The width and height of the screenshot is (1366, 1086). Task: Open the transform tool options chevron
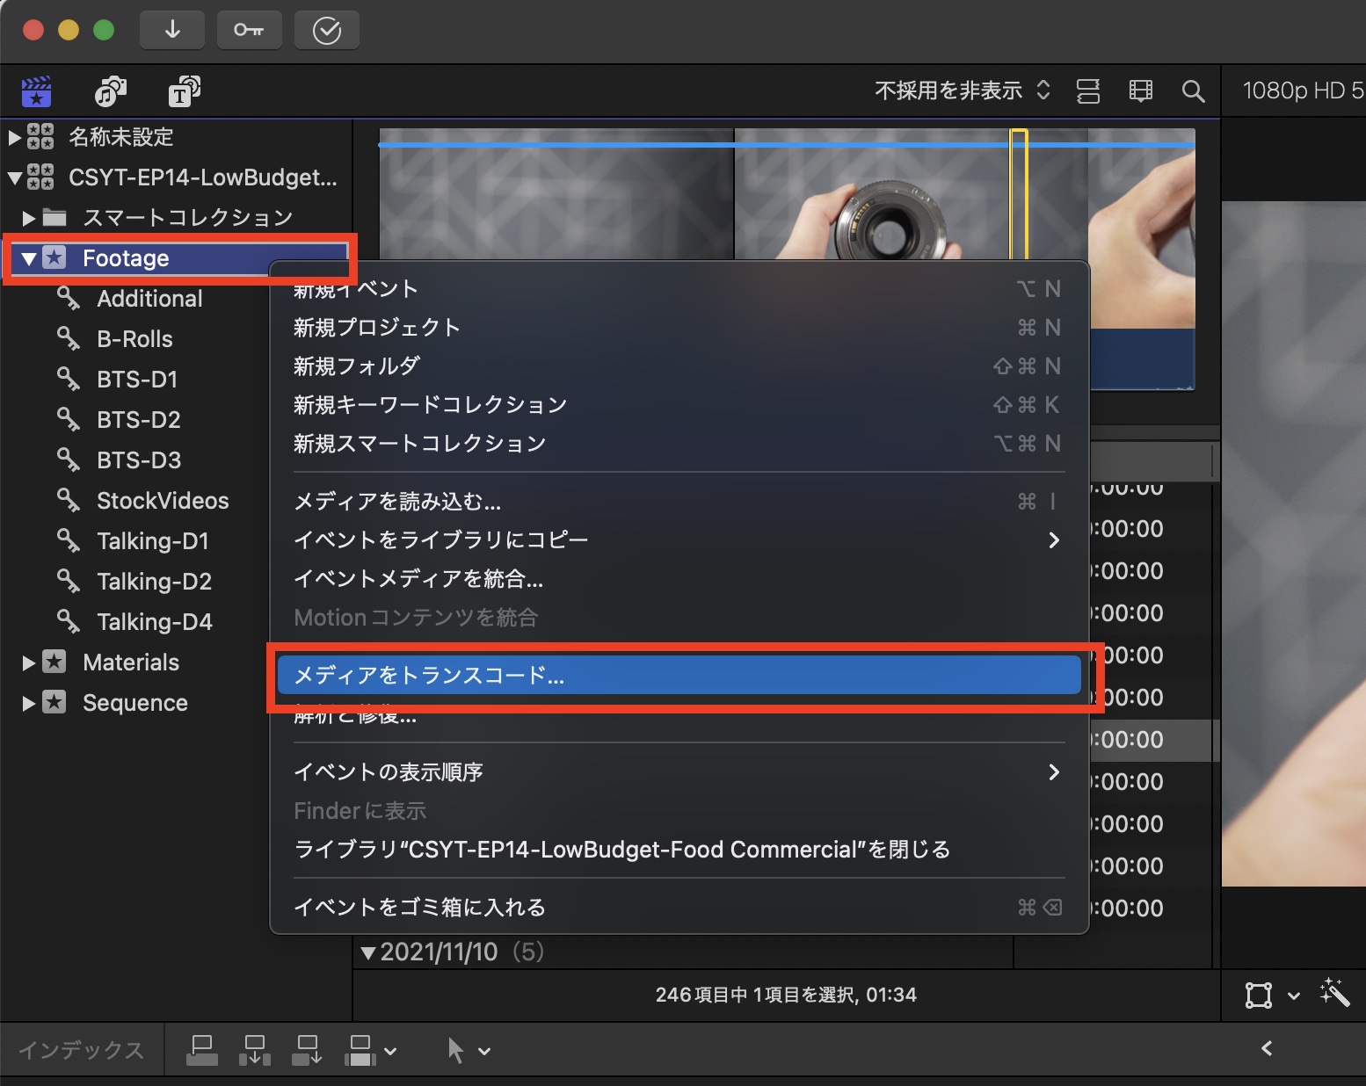(x=1294, y=996)
